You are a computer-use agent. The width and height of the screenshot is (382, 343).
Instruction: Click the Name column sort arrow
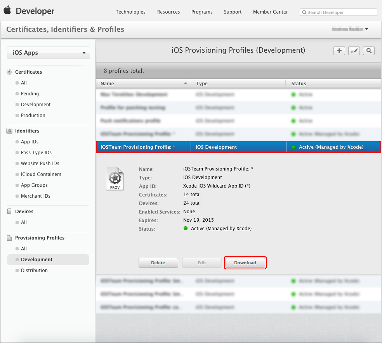pyautogui.click(x=186, y=83)
